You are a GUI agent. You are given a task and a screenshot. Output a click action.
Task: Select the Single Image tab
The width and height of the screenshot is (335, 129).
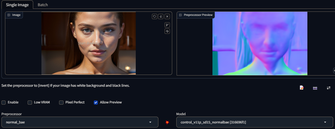pyautogui.click(x=17, y=5)
